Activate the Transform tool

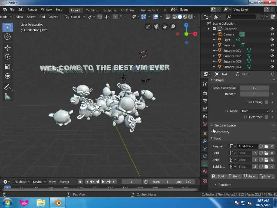point(8,76)
